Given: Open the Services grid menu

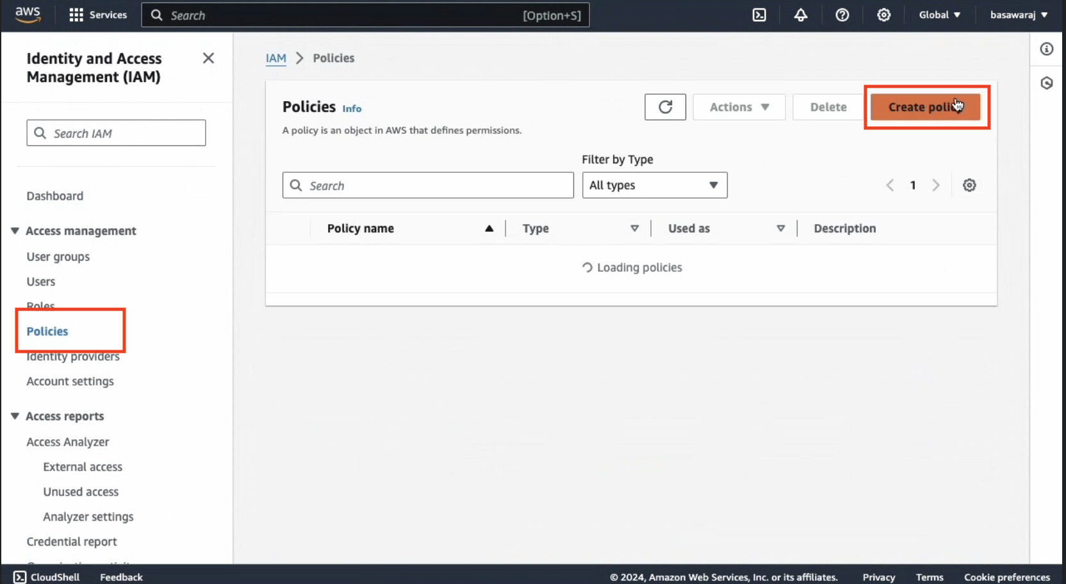Looking at the screenshot, I should (x=97, y=15).
